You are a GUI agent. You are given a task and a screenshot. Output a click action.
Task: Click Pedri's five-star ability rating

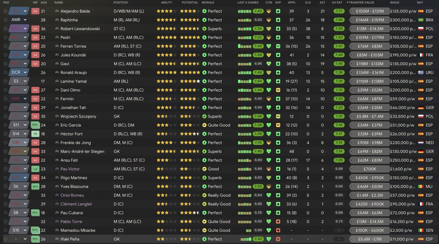pyautogui.click(x=167, y=37)
